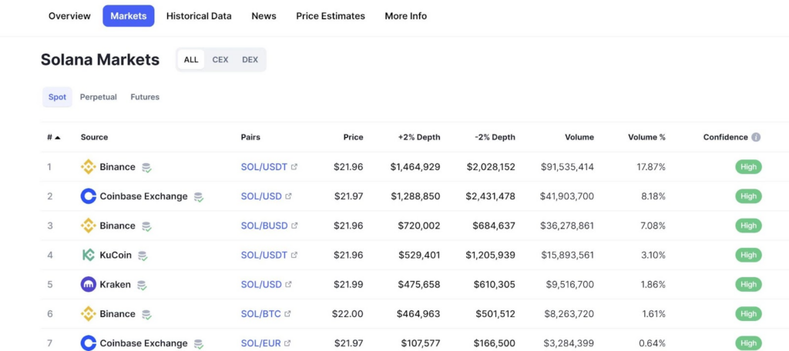Click the High badge in Binance row 1
The height and width of the screenshot is (351, 789).
[748, 167]
